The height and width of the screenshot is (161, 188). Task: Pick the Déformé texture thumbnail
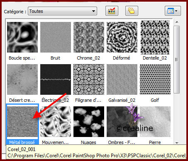pyautogui.click(x=122, y=37)
